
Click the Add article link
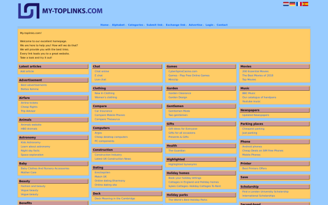(27, 71)
